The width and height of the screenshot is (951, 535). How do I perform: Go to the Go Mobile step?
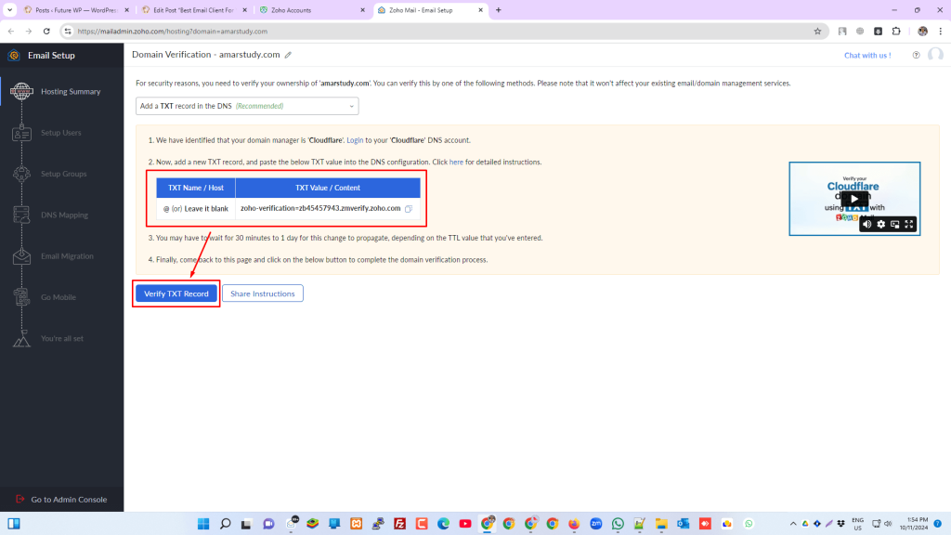[x=59, y=298]
